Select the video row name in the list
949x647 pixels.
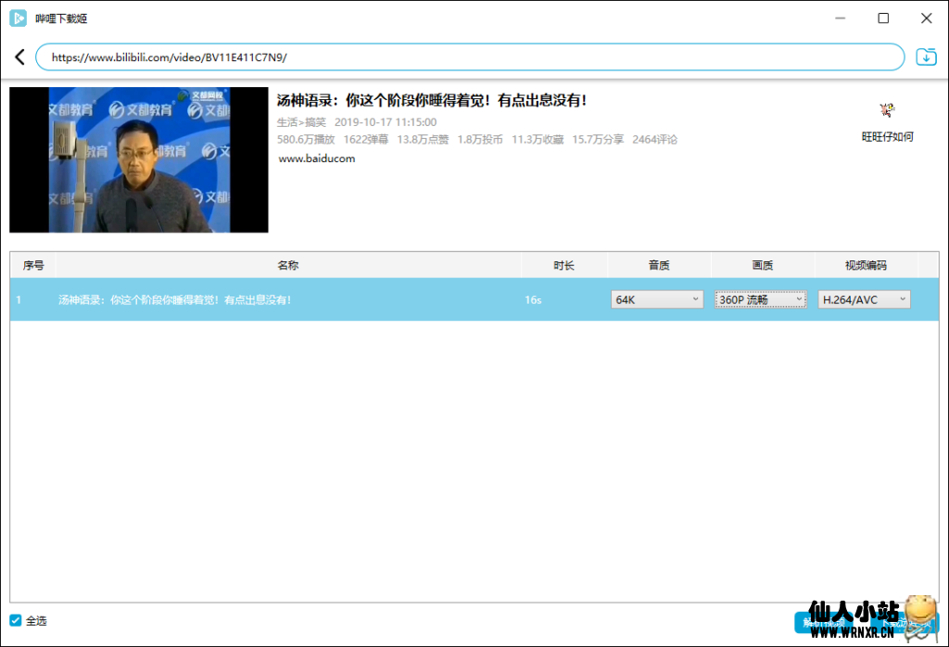(175, 300)
